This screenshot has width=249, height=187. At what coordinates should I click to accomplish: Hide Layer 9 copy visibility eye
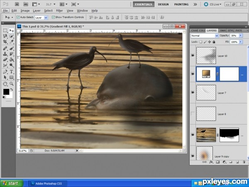193,156
